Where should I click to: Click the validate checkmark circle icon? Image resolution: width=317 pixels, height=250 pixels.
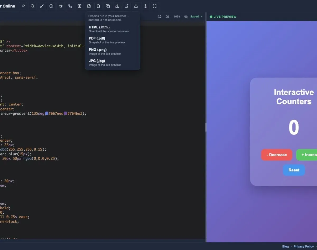(51, 6)
